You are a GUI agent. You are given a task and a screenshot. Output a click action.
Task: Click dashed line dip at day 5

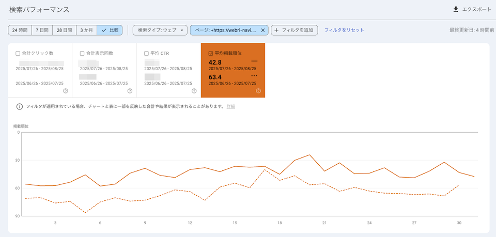pos(85,213)
